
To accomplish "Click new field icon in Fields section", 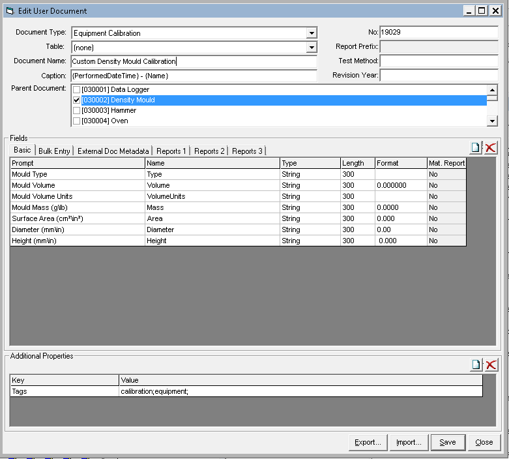I will click(x=476, y=148).
